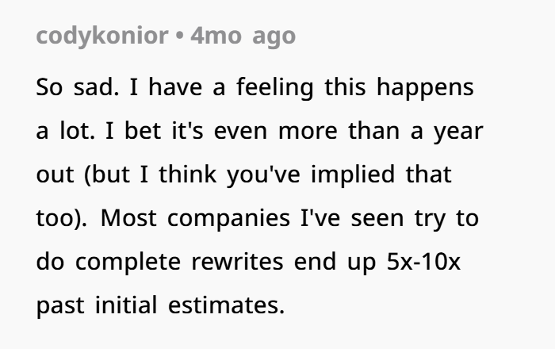
Task: Click 'a lot.' at the second line start
Action: (66, 131)
